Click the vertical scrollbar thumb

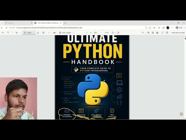(x=185, y=38)
